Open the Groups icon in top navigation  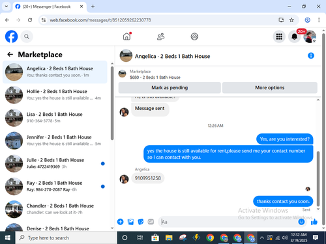(x=194, y=36)
